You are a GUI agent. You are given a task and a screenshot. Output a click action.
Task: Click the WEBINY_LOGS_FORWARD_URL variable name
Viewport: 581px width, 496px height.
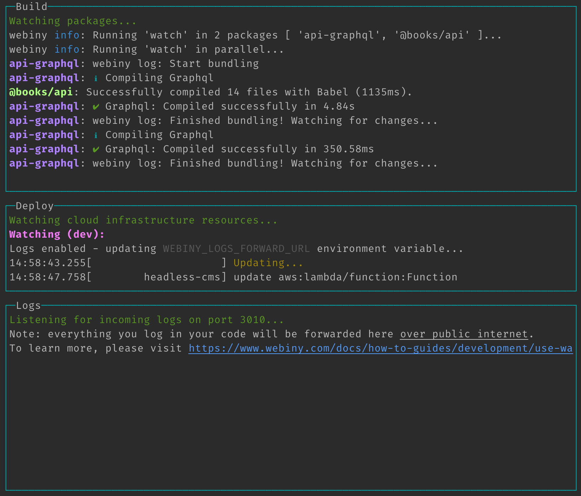click(236, 249)
